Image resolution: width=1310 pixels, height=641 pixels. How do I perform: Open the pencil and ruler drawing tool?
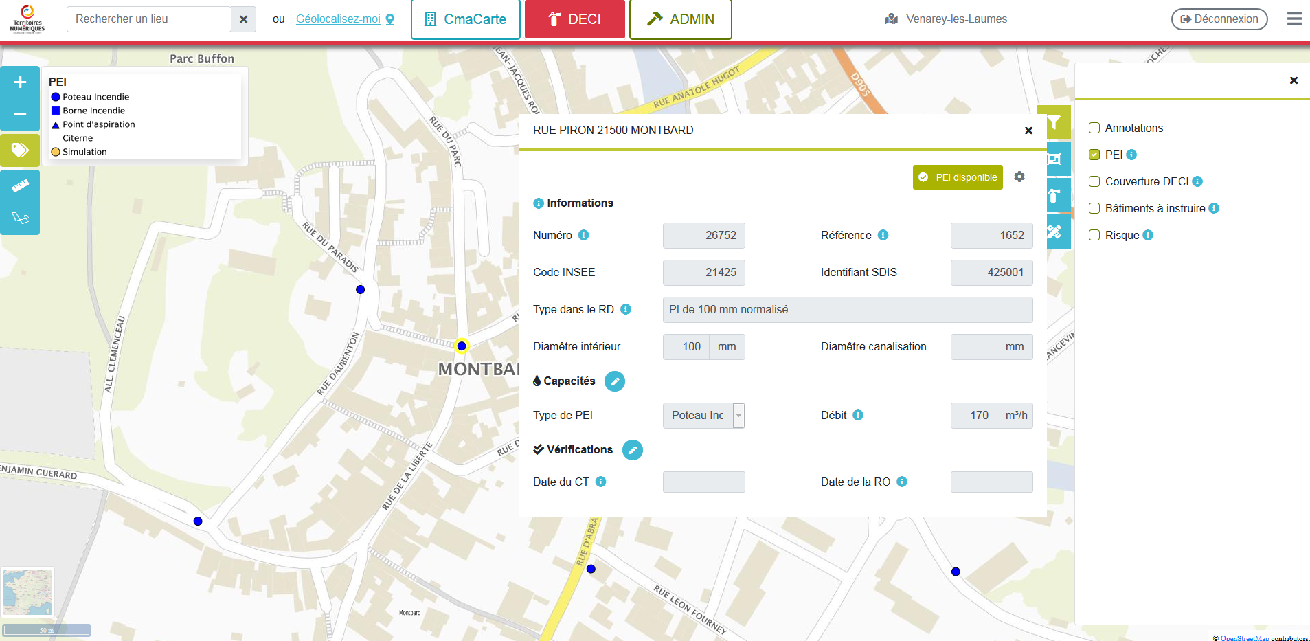pyautogui.click(x=1054, y=232)
